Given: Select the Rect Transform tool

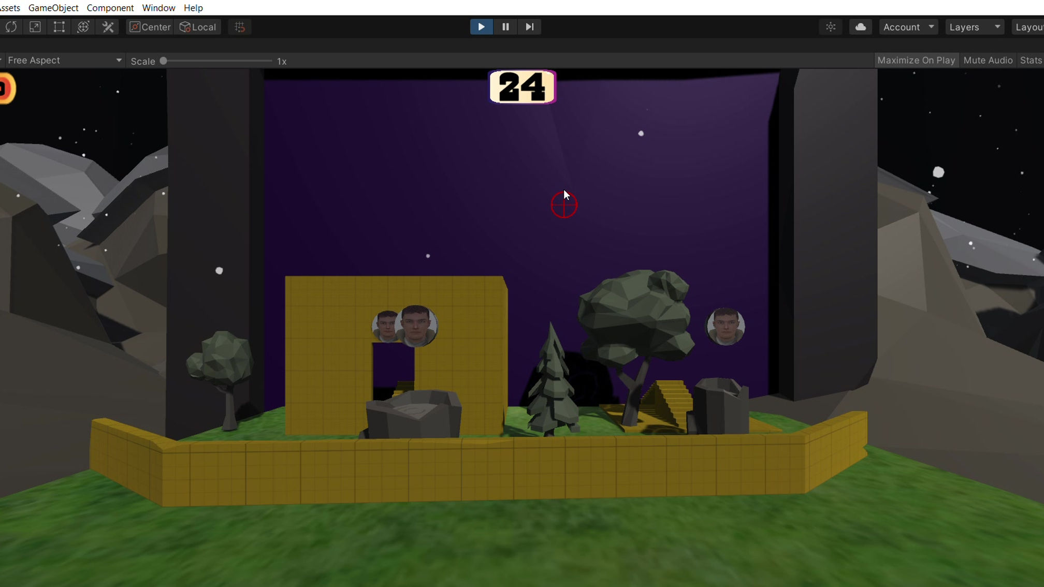Looking at the screenshot, I should (59, 27).
